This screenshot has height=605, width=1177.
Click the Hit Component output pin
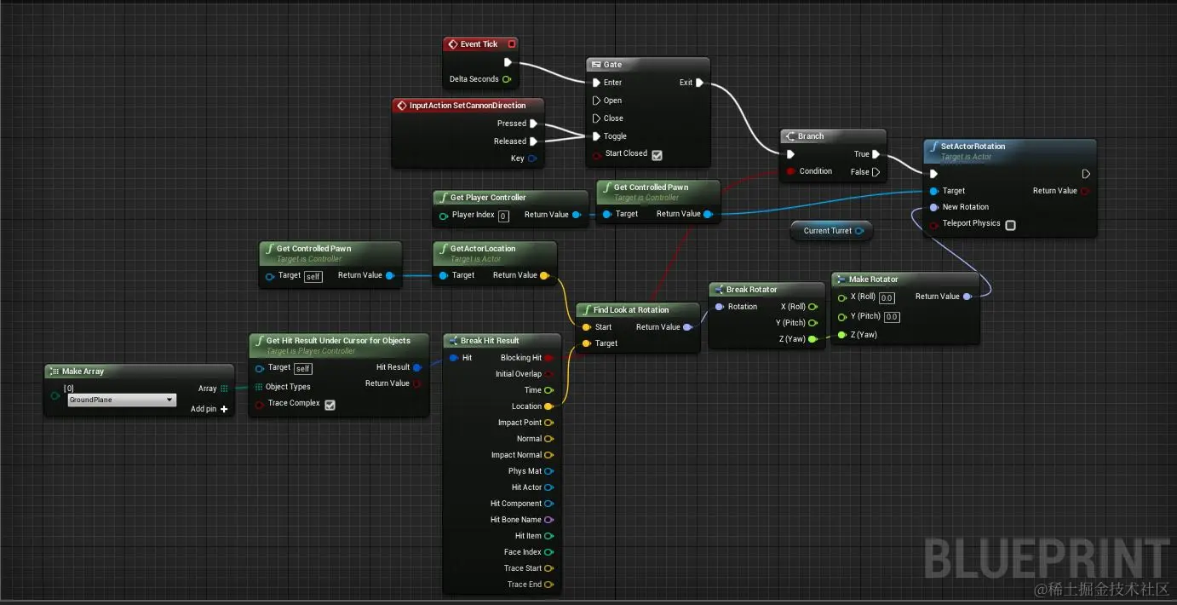click(x=548, y=504)
